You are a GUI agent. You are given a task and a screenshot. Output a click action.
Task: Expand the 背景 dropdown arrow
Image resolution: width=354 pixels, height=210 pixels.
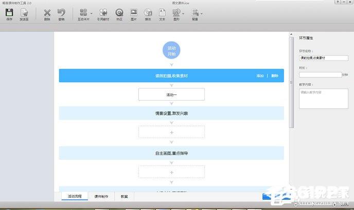pyautogui.click(x=202, y=14)
